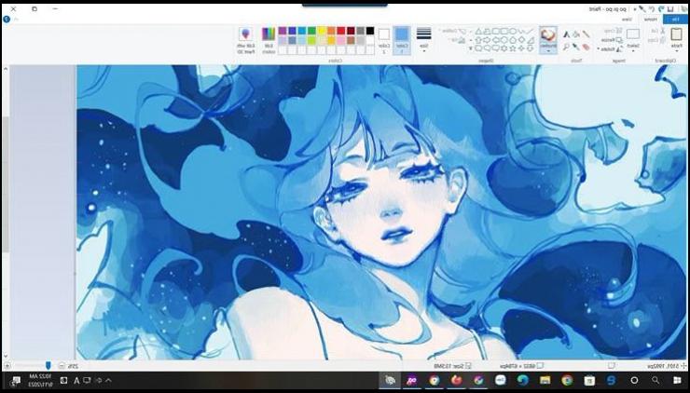690x393 pixels.
Task: Open Edit with Paint 3D
Action: [246, 39]
